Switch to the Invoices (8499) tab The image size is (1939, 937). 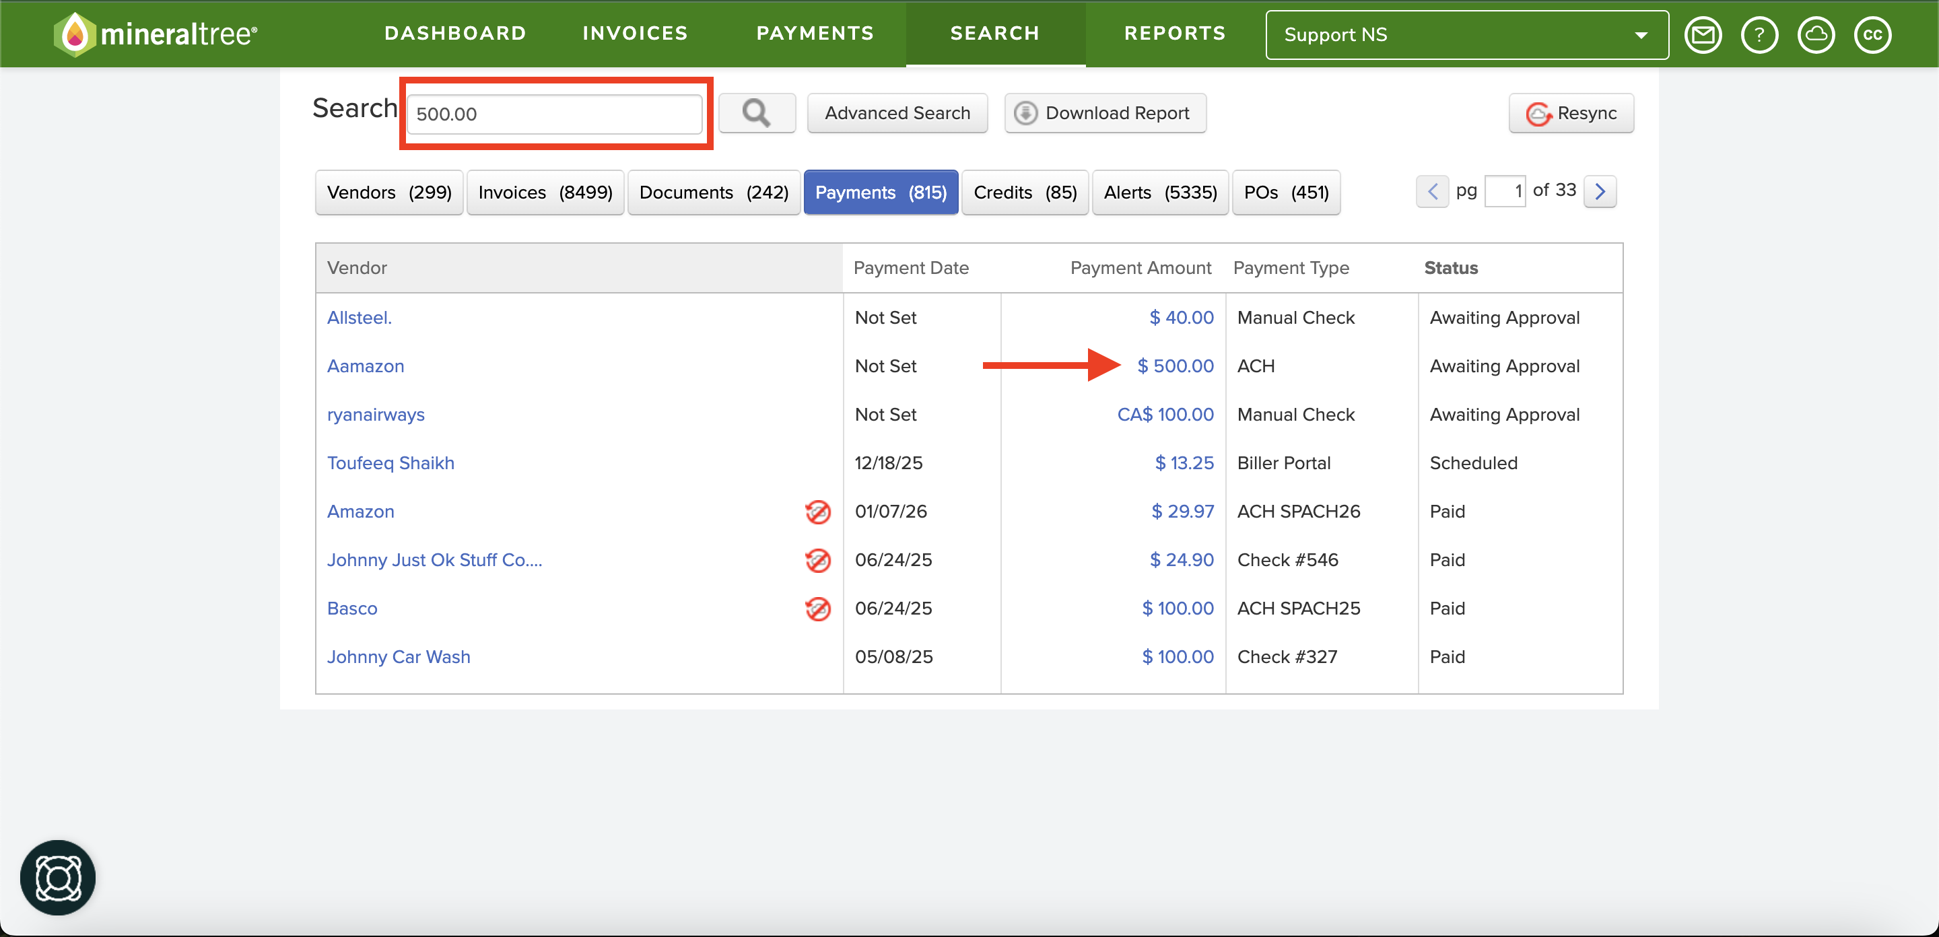[545, 193]
